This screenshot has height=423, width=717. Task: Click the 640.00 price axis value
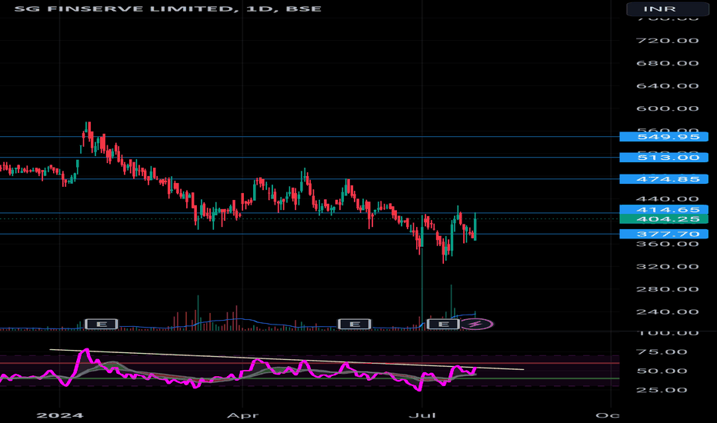click(x=667, y=86)
